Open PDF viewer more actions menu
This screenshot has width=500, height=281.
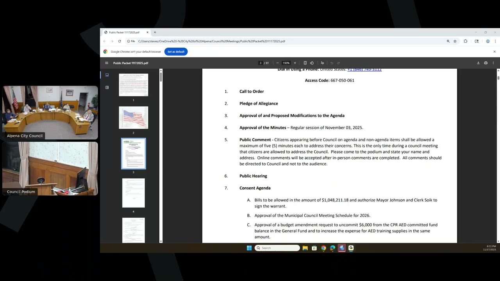click(x=493, y=63)
